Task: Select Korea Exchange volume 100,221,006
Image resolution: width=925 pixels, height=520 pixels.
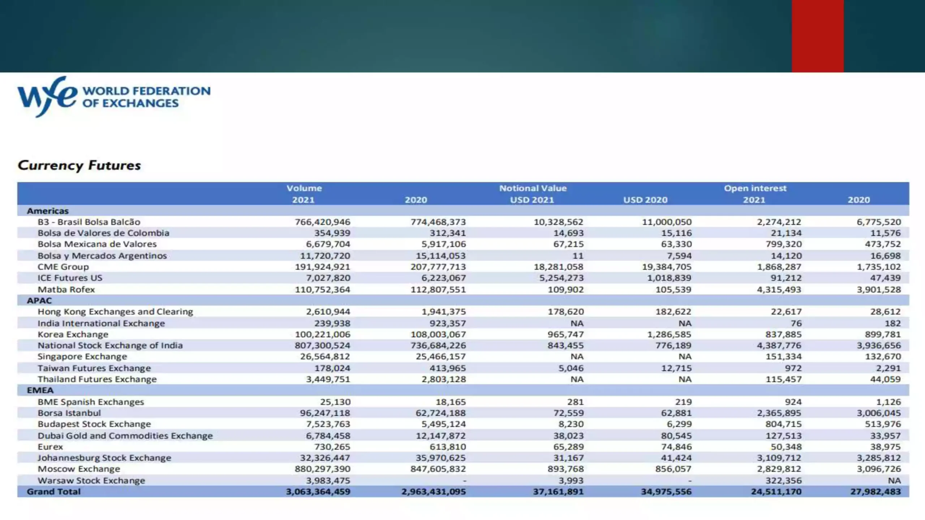Action: click(x=322, y=334)
